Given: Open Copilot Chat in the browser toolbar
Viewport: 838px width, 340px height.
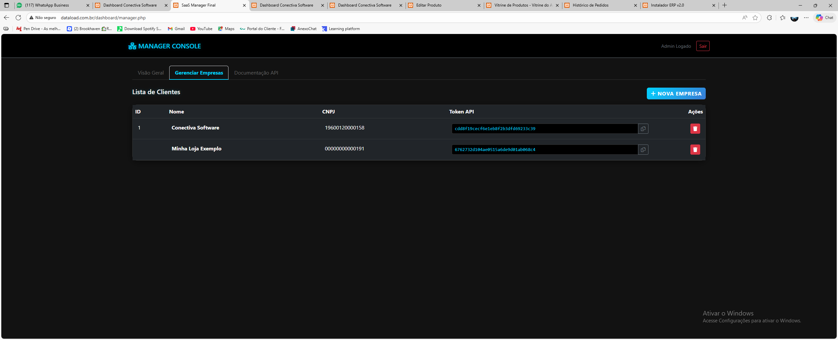Looking at the screenshot, I should pyautogui.click(x=825, y=18).
